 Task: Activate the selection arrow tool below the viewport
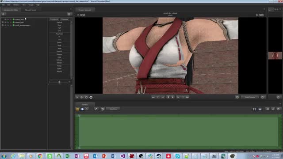(77, 97)
